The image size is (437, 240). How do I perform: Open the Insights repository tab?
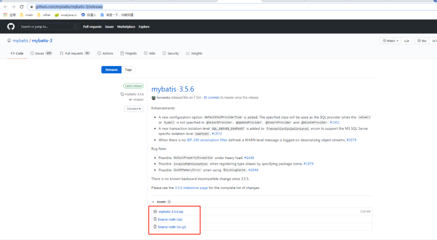[x=194, y=53]
